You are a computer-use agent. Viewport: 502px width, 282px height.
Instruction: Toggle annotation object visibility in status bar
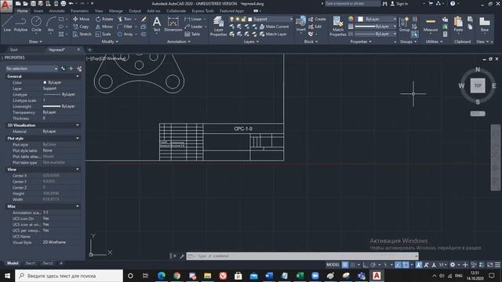point(419,265)
